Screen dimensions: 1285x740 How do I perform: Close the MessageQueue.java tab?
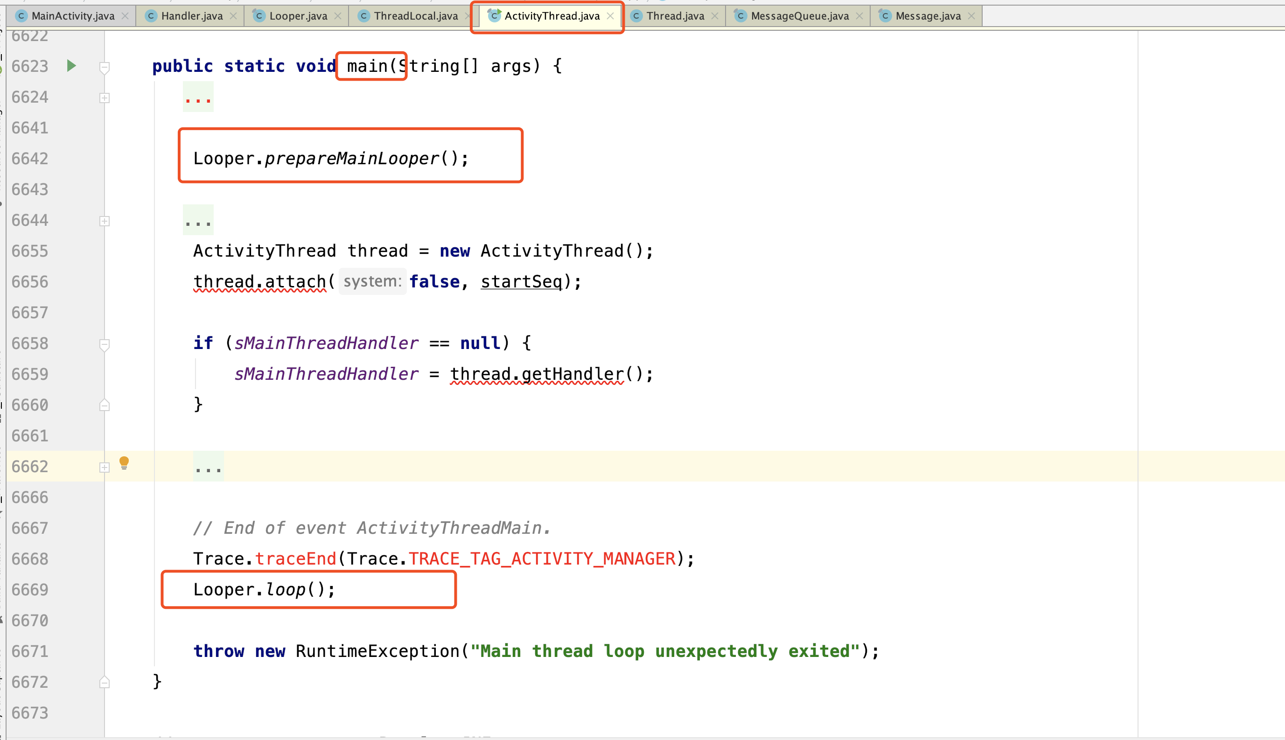(859, 16)
